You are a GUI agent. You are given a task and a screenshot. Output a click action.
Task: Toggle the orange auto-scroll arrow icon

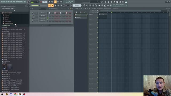(x=52, y=5)
